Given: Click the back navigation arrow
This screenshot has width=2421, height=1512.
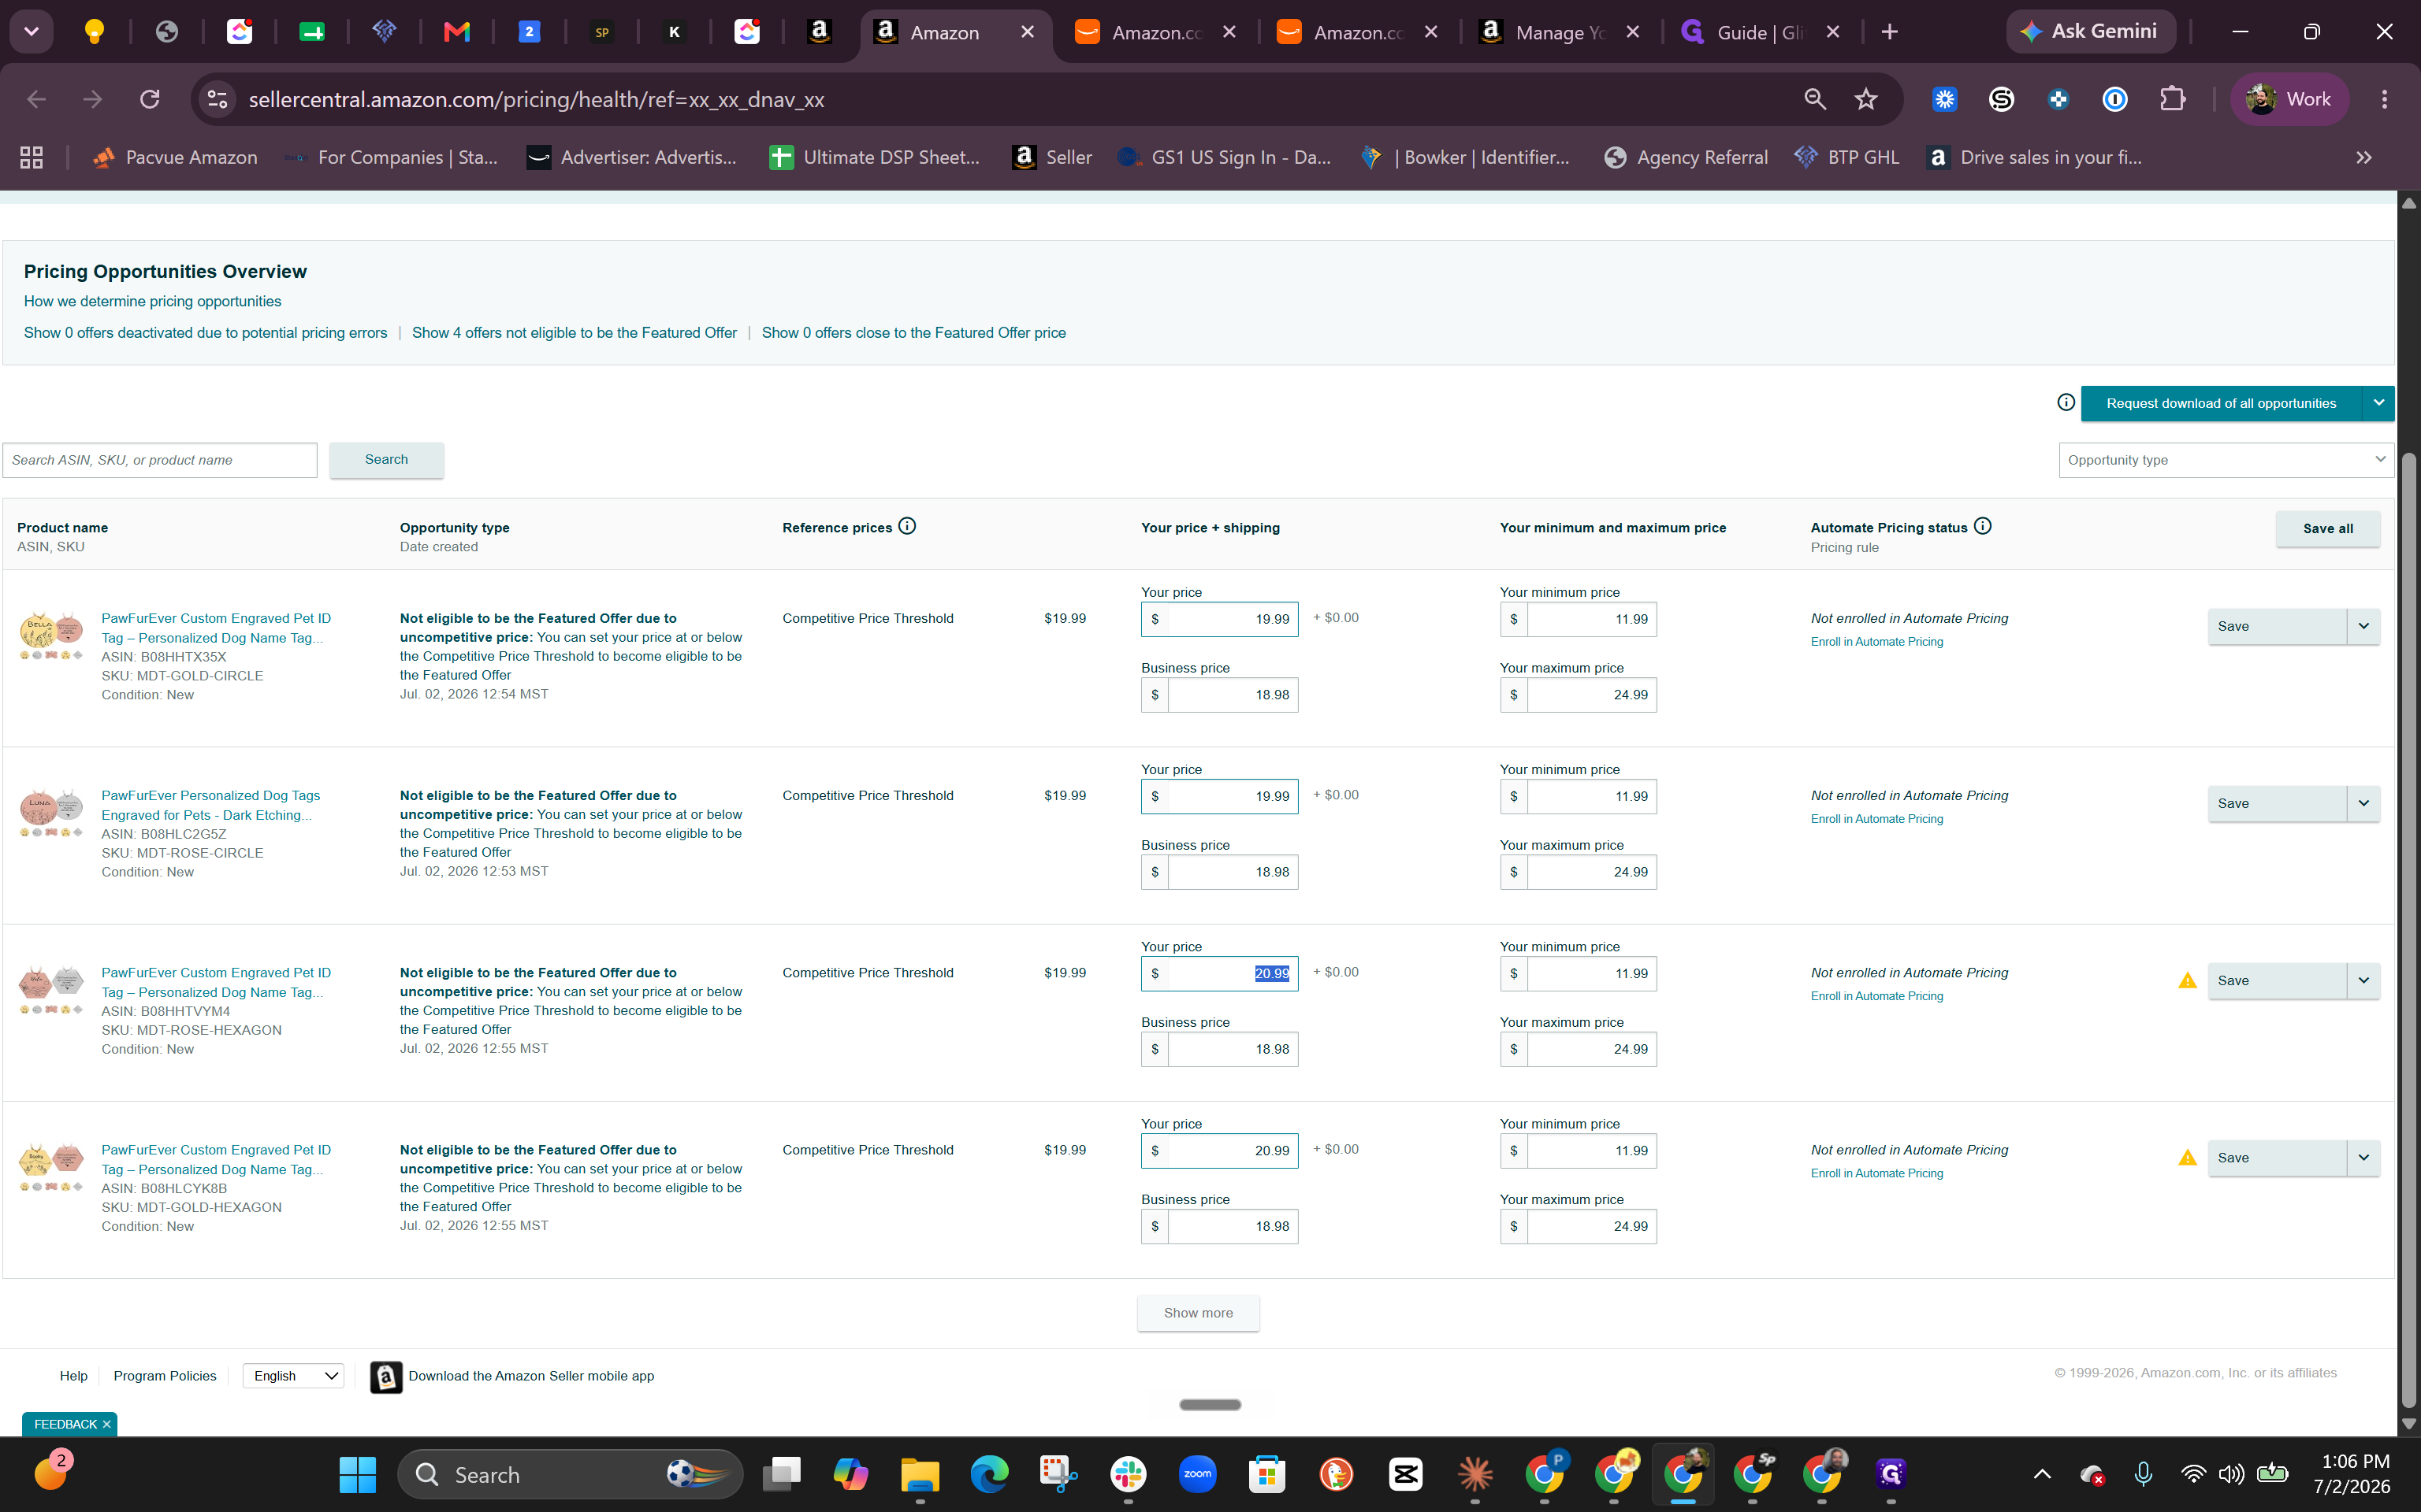Looking at the screenshot, I should [37, 99].
